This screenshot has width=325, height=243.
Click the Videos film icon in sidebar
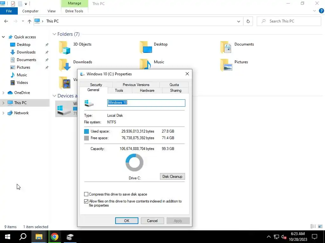pyautogui.click(x=13, y=83)
